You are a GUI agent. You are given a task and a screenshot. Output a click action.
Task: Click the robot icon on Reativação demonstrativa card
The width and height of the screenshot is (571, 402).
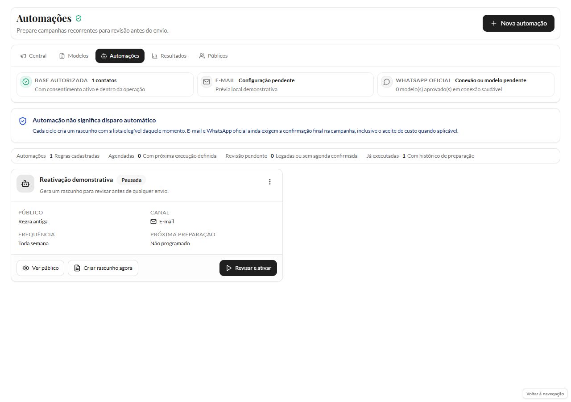coord(25,184)
